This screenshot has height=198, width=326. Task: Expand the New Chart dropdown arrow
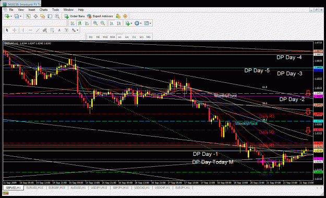(11, 16)
